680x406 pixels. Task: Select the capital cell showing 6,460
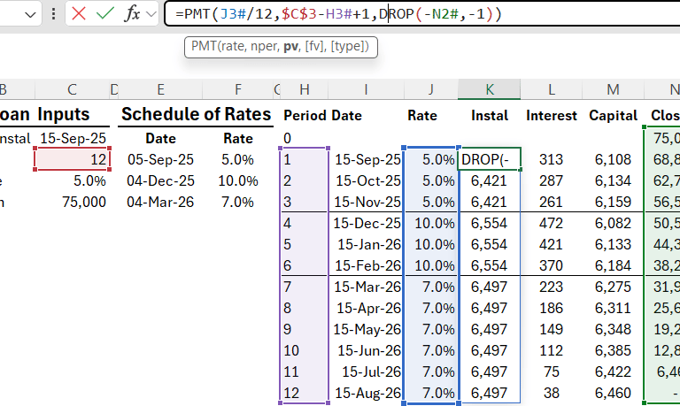tap(613, 393)
